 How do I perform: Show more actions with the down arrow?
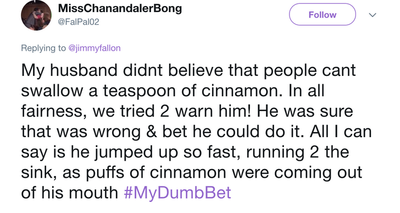pyautogui.click(x=373, y=15)
